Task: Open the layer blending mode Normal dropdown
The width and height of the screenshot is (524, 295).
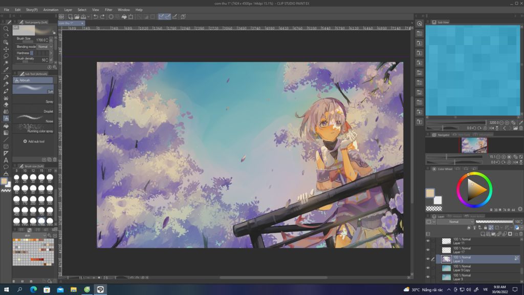Action: [456, 222]
